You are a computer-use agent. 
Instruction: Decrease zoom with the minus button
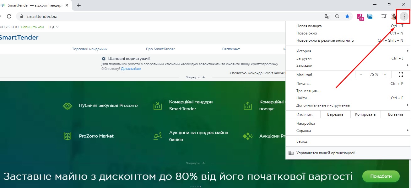(x=361, y=75)
